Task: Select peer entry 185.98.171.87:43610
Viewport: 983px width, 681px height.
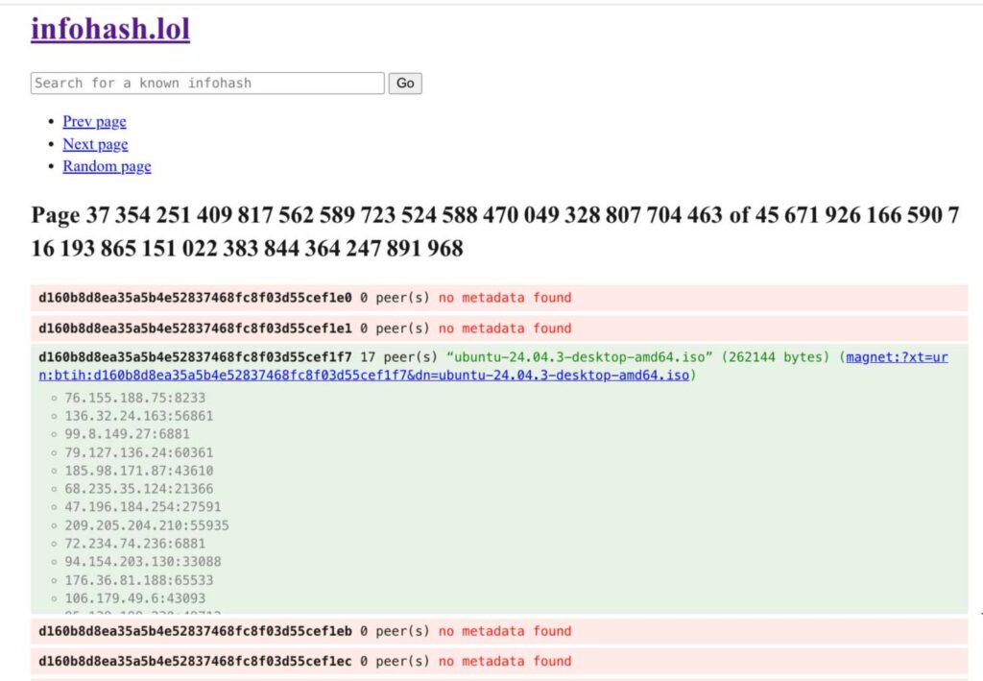Action: pyautogui.click(x=138, y=471)
